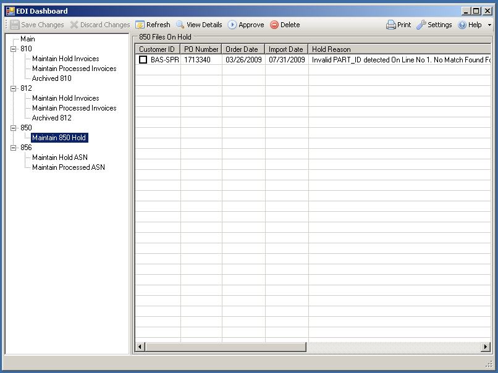Screen dimensions: 498x373
Task: Click the red Delete icon
Action: click(x=274, y=25)
